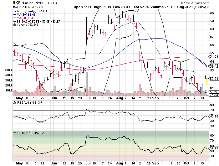Click the red down-triangle beside Chg value
This screenshot has width=219, height=166.
(x=208, y=7)
